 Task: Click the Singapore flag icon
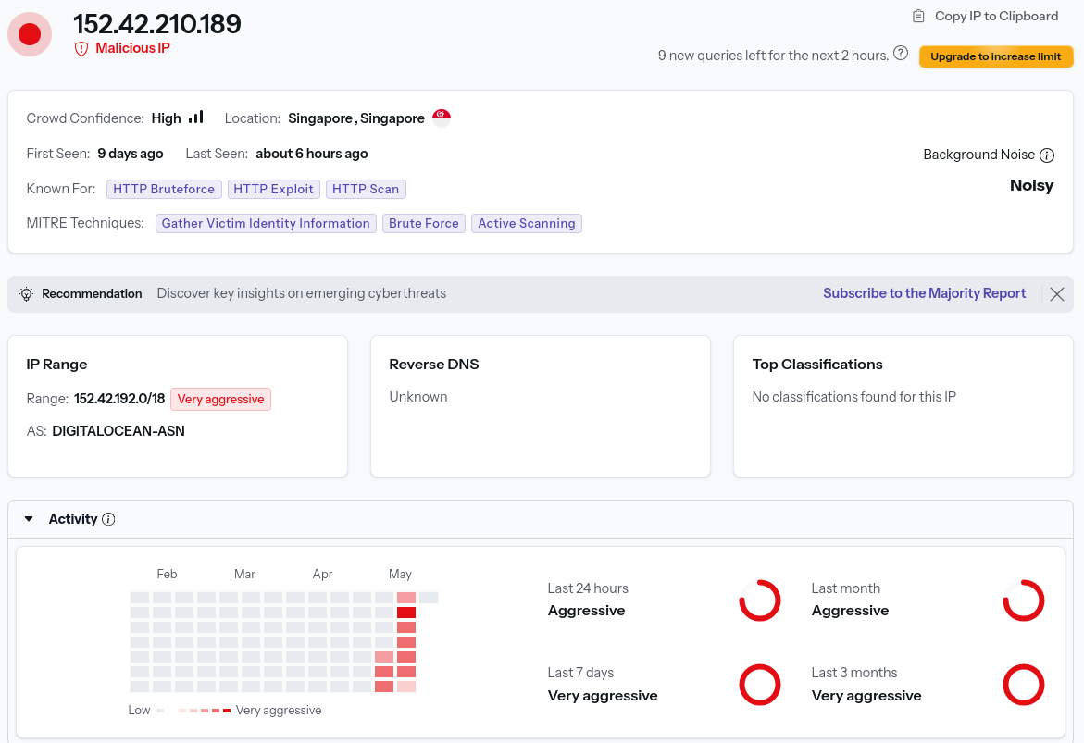441,118
